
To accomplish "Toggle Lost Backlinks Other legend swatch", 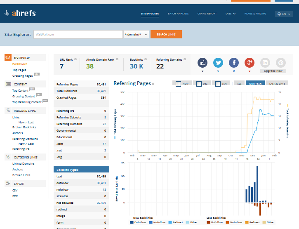I will click(268, 222).
